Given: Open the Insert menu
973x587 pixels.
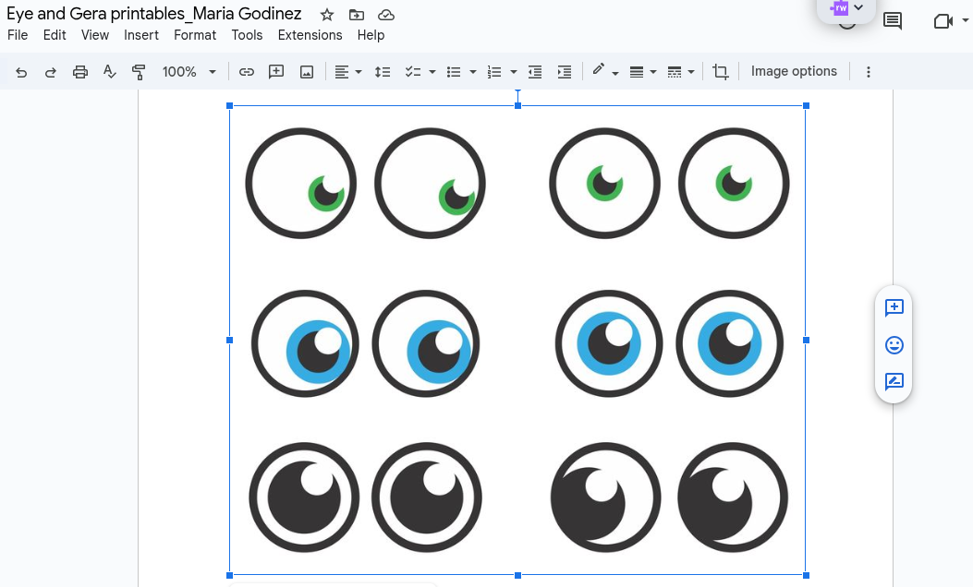Looking at the screenshot, I should coord(140,35).
